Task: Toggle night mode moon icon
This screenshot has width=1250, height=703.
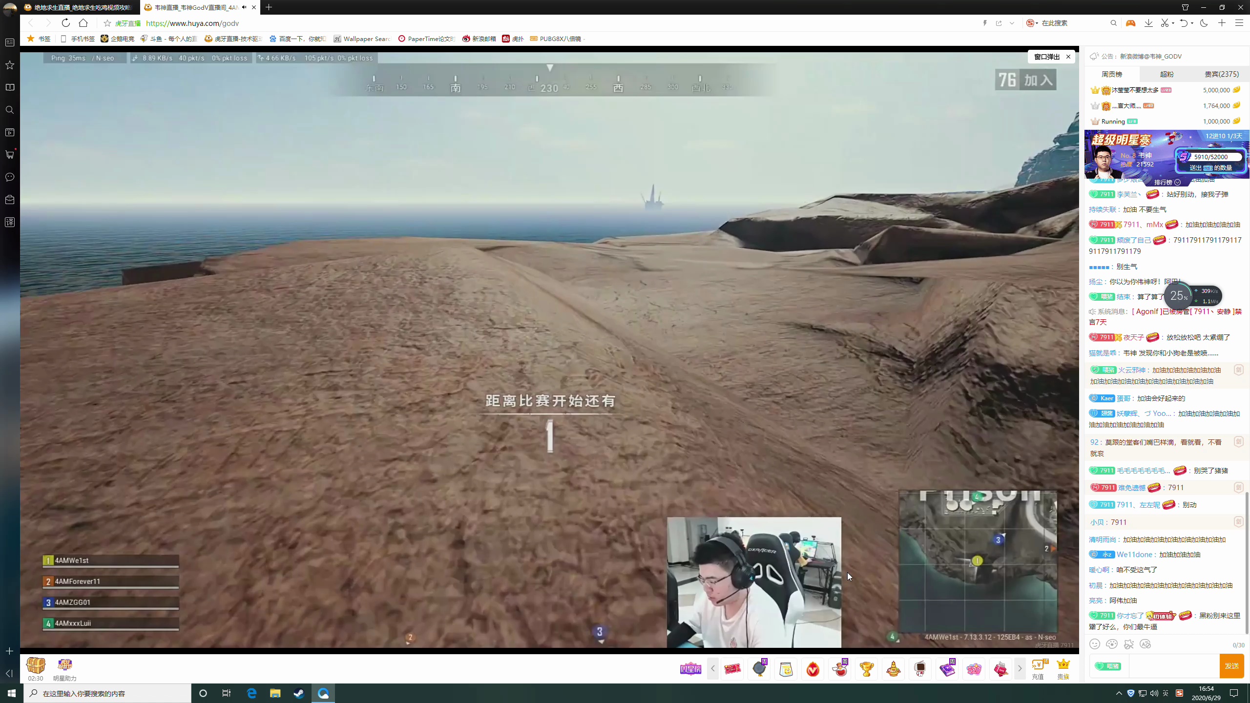Action: click(1204, 23)
